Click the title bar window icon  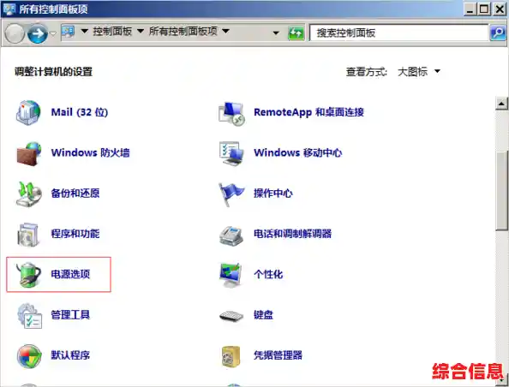point(9,9)
